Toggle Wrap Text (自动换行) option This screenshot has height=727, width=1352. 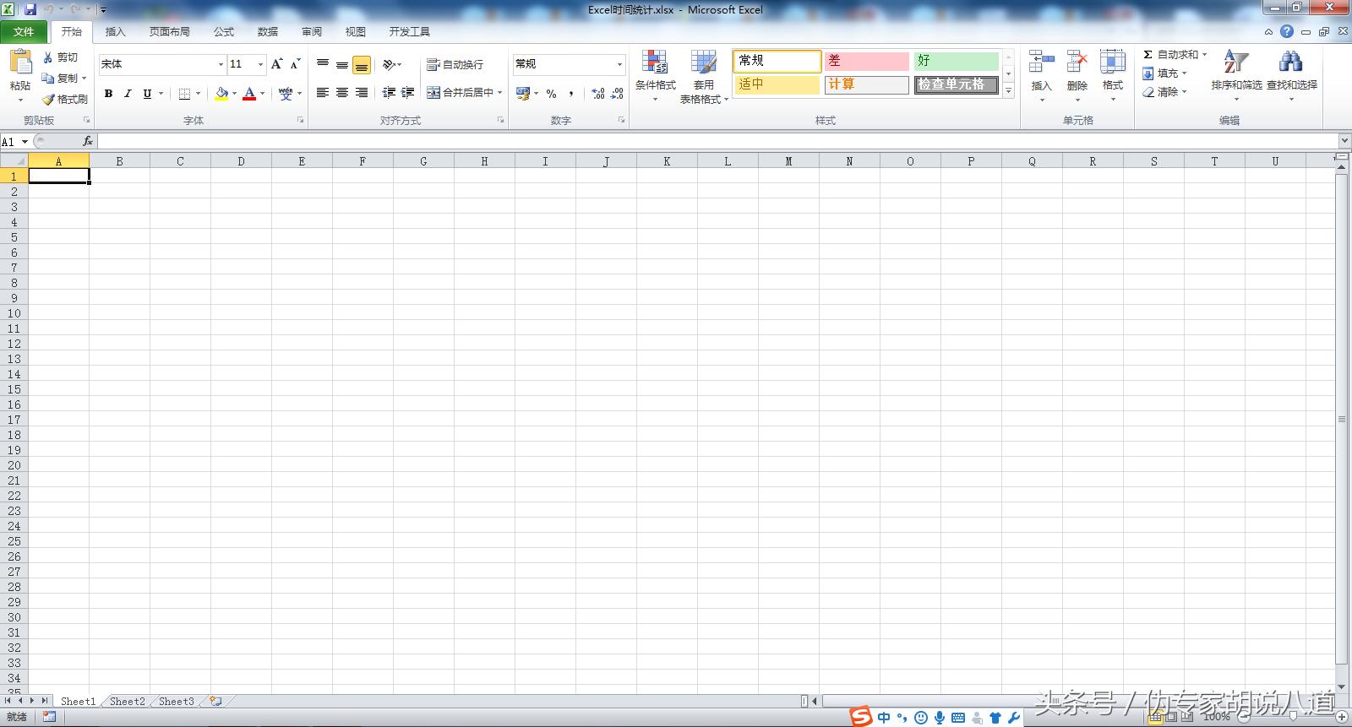pyautogui.click(x=455, y=65)
